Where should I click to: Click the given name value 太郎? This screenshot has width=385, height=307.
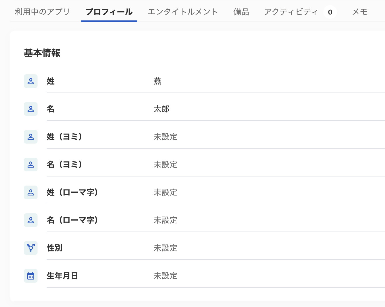point(162,109)
